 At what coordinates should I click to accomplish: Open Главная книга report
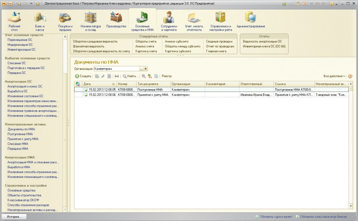(216, 51)
